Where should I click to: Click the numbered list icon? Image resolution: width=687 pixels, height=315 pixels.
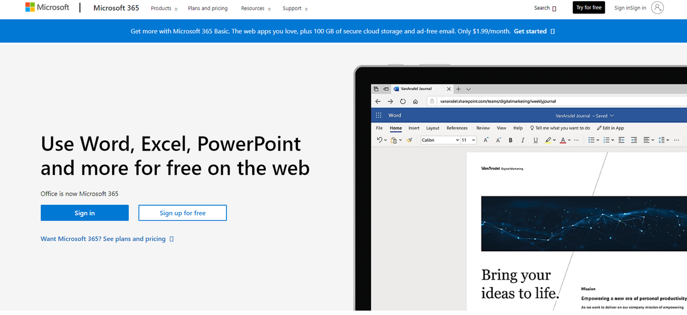[x=606, y=140]
